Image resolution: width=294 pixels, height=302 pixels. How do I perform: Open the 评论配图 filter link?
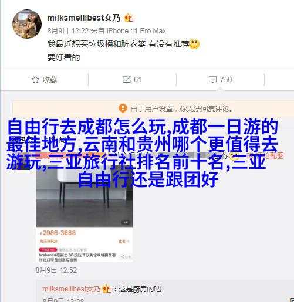pos(268,156)
